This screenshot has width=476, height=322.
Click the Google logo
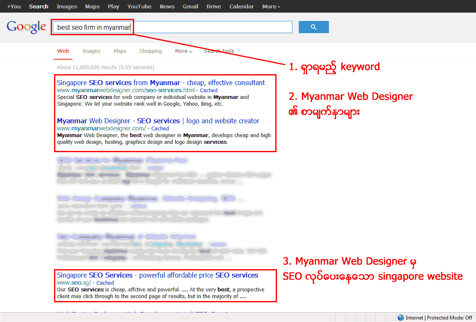pos(26,27)
